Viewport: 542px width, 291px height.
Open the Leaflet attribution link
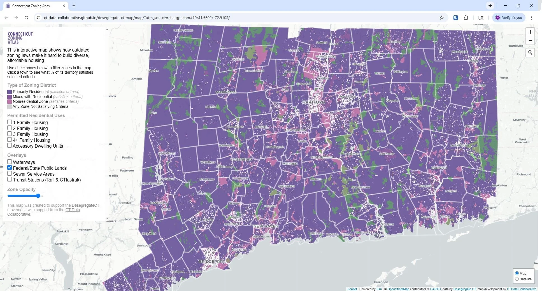[352, 289]
